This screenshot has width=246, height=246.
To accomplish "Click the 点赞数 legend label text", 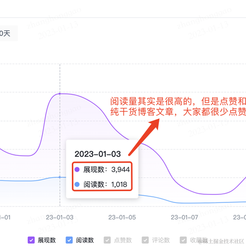I will 123,240.
